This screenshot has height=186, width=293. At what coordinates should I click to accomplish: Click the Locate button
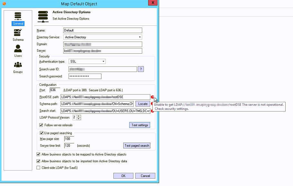pyautogui.click(x=143, y=104)
